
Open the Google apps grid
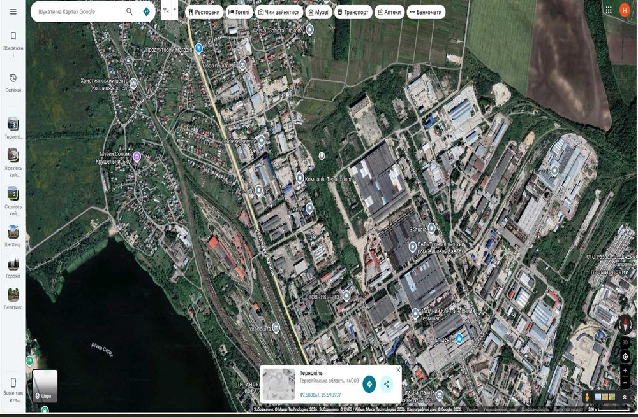(609, 10)
